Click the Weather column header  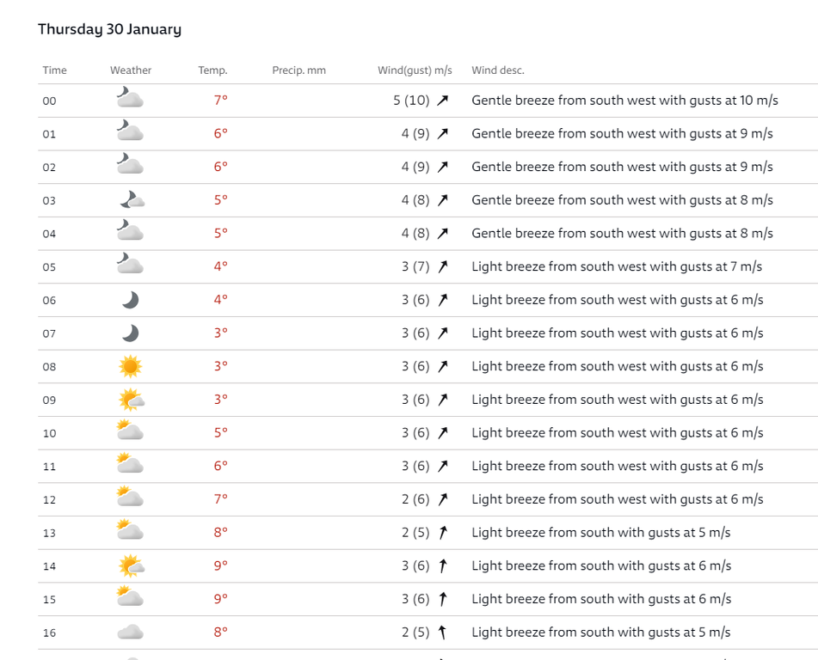click(x=131, y=70)
